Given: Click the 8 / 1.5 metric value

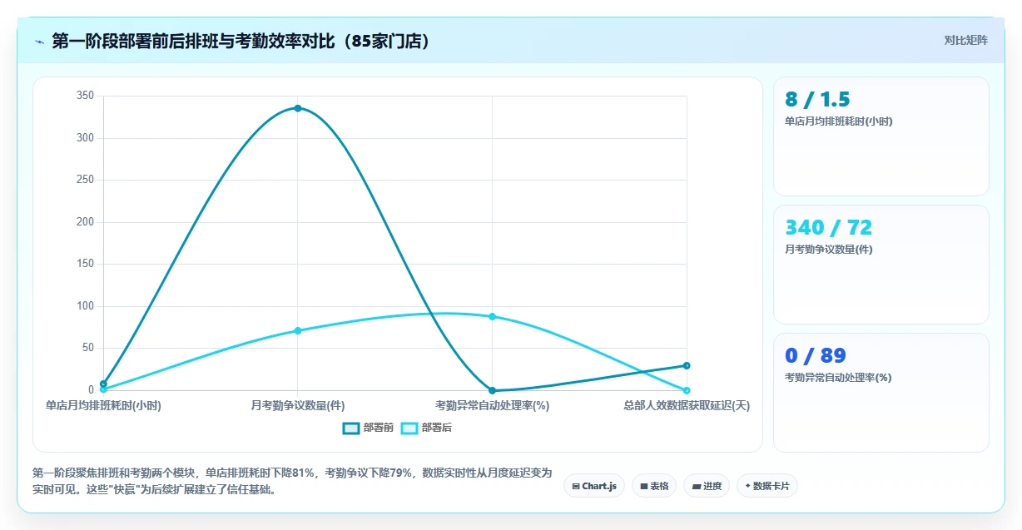Looking at the screenshot, I should coord(817,100).
